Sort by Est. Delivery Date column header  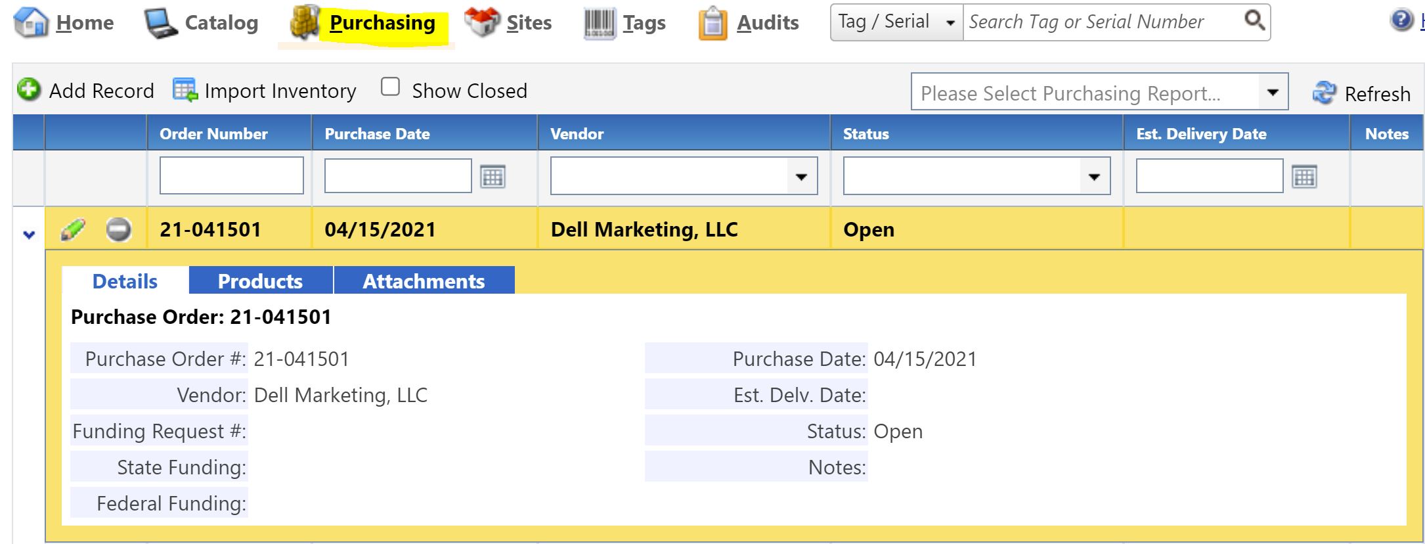1201,133
